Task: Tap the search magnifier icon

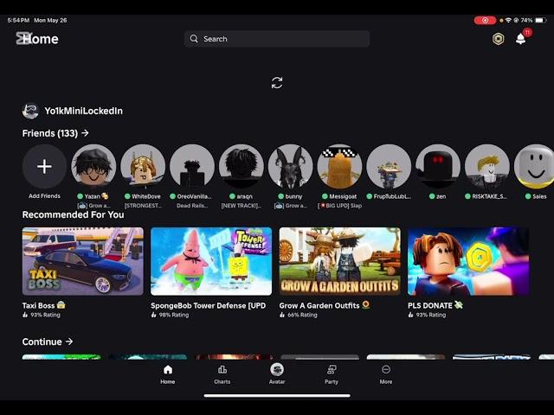Action: pos(194,39)
